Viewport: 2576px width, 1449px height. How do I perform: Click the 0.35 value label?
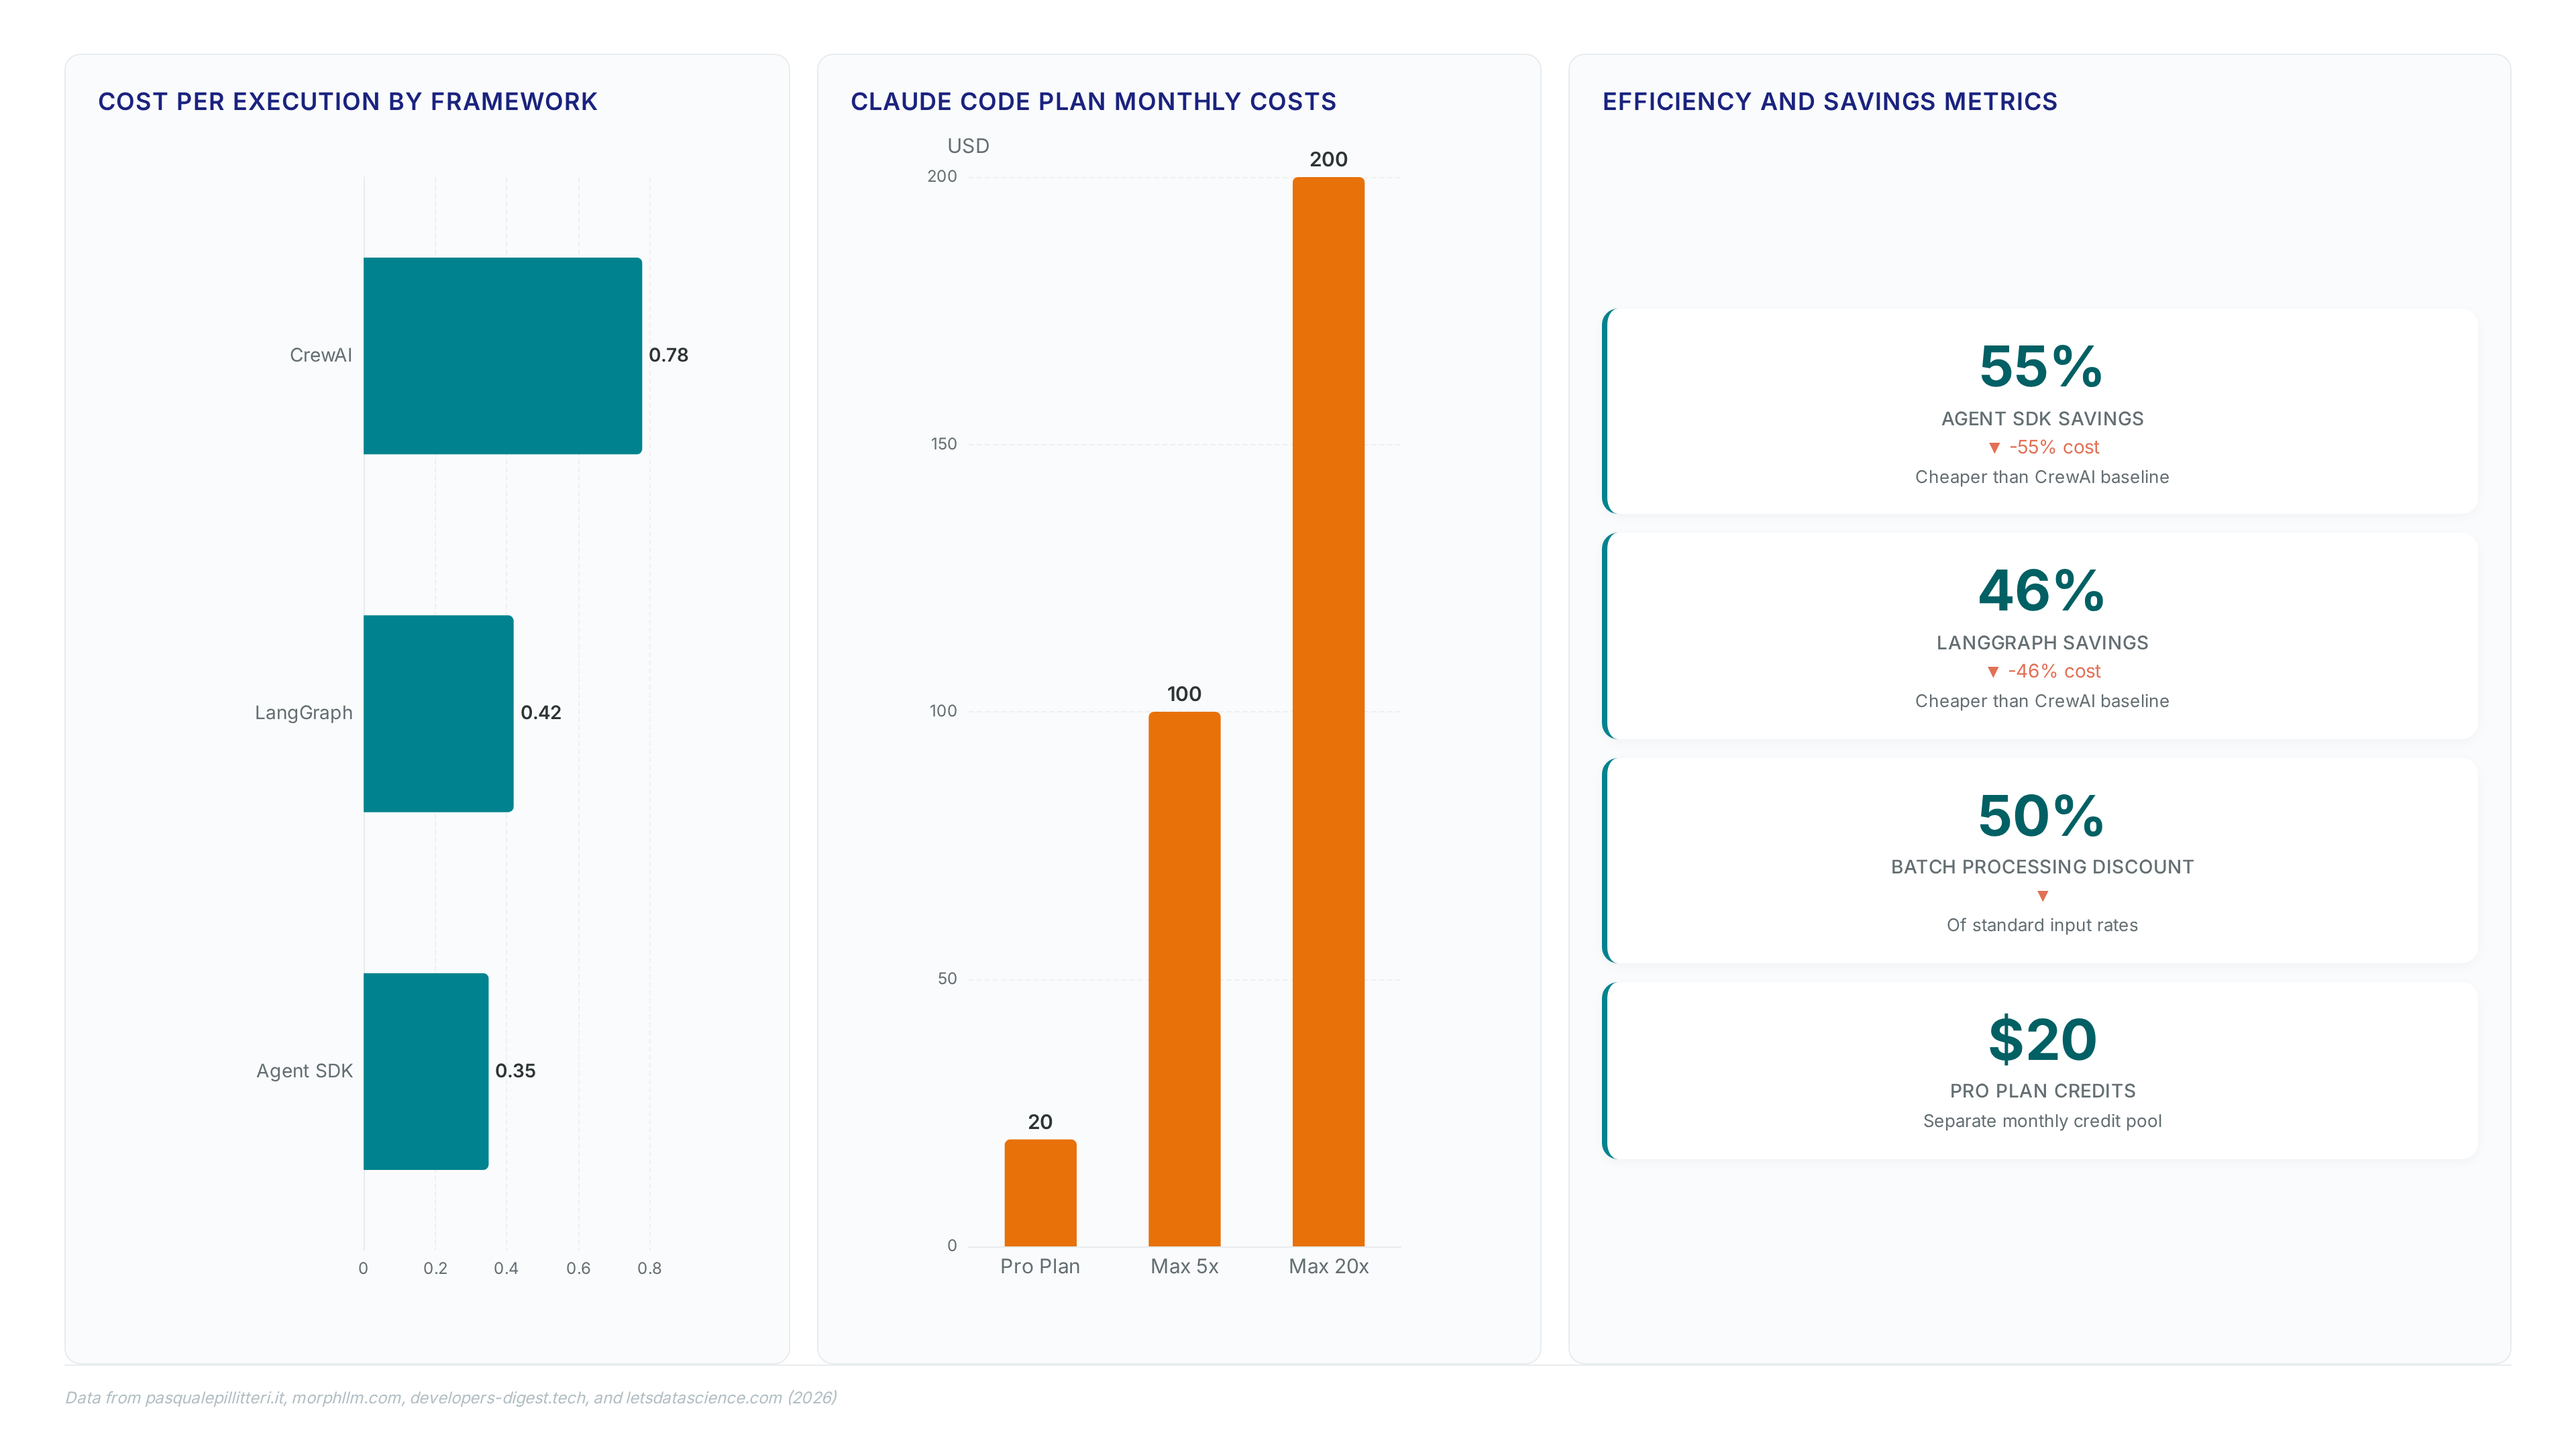click(x=516, y=1071)
